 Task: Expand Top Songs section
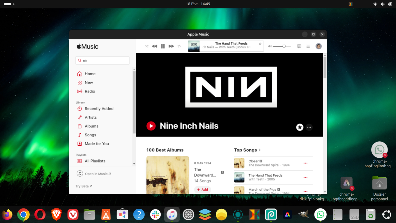(x=247, y=150)
